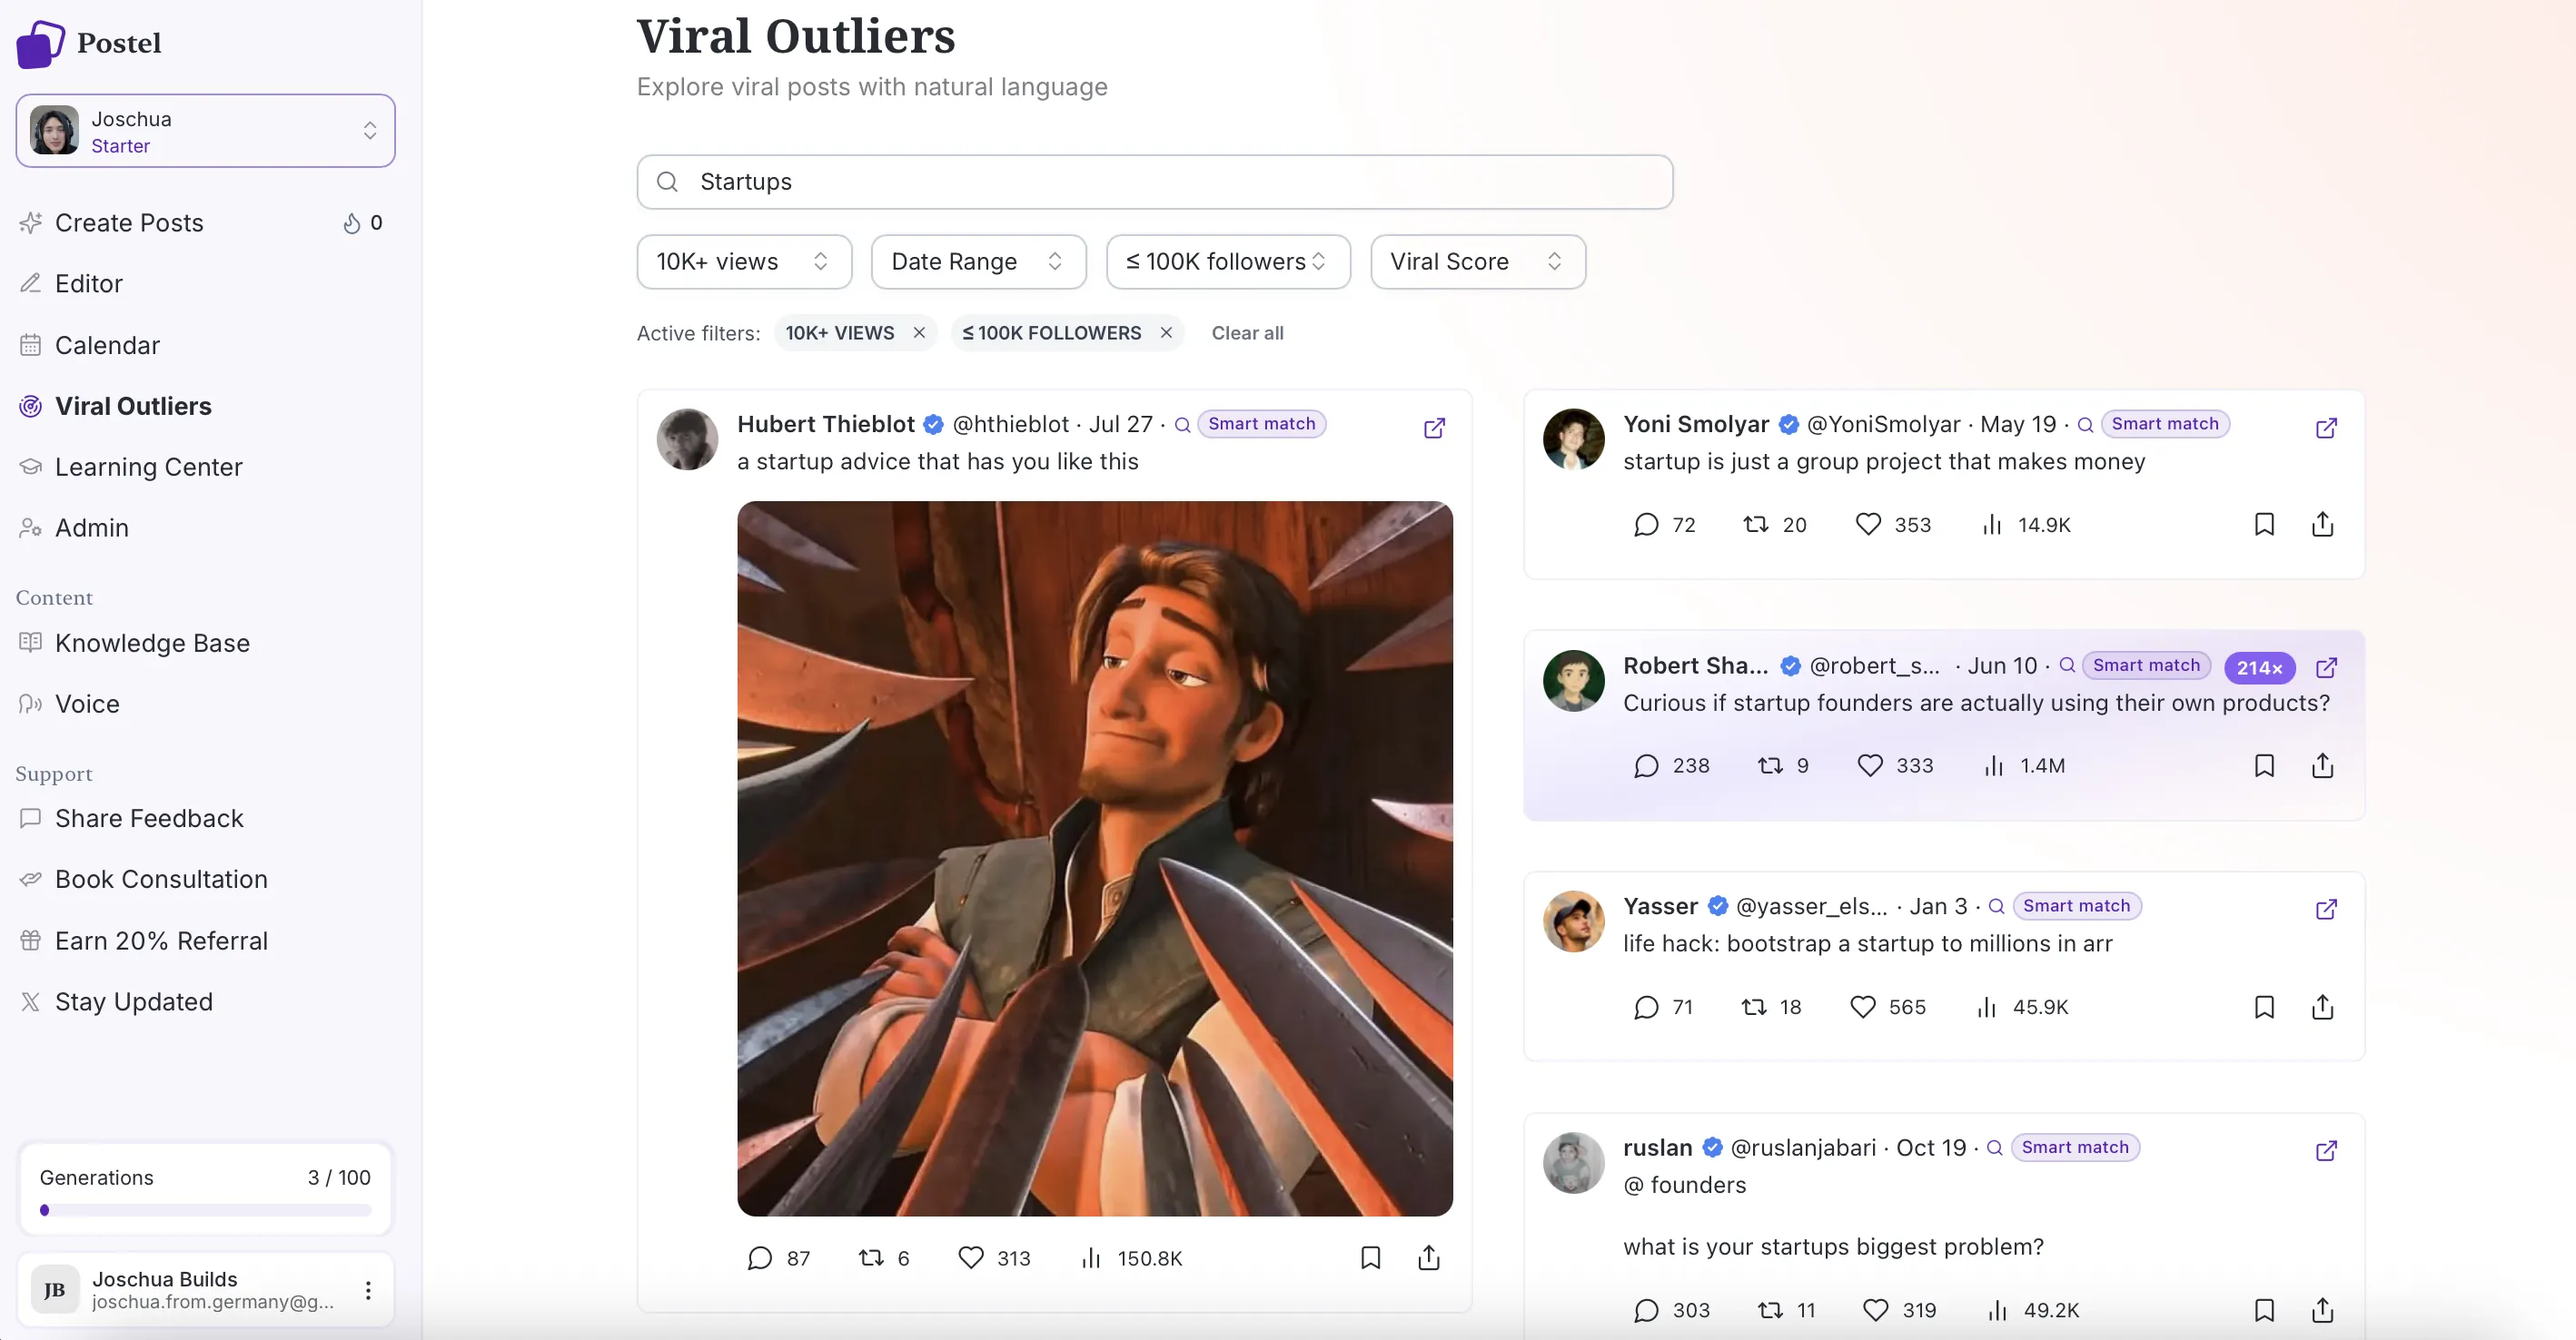Go to the Learning Center
The image size is (2576, 1340).
coord(149,467)
